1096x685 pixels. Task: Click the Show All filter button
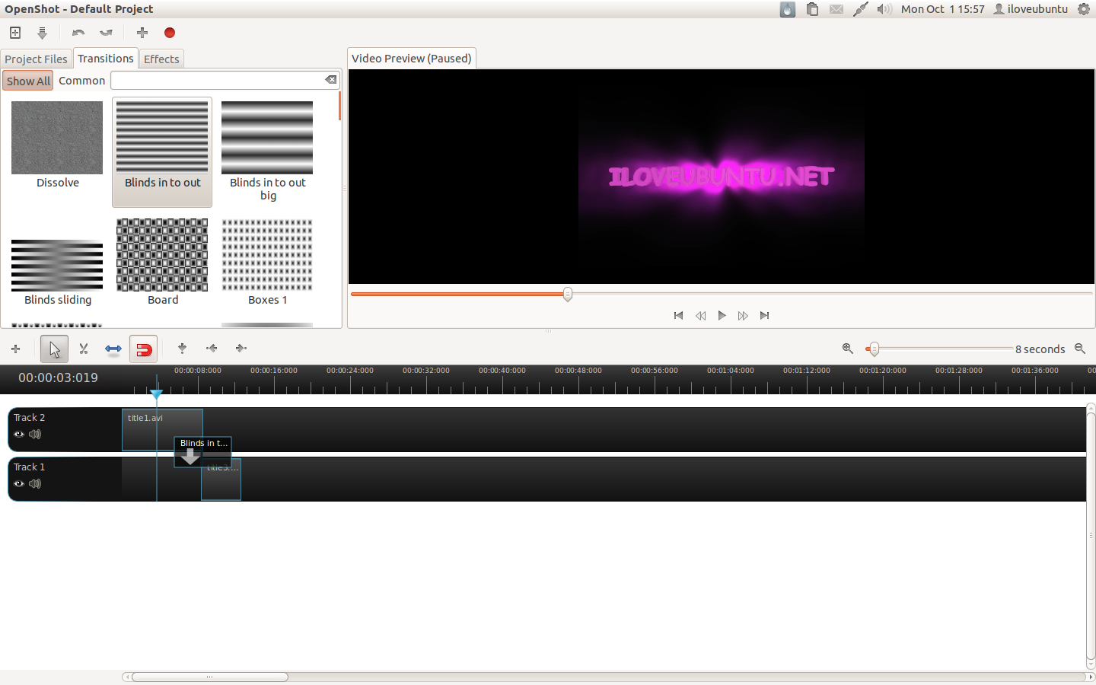click(28, 81)
